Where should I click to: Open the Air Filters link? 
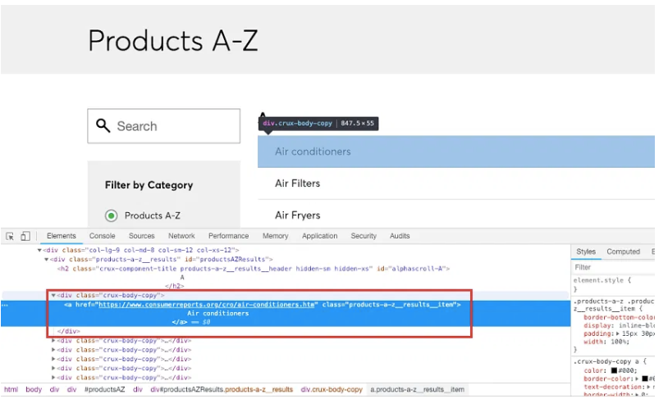tap(297, 184)
